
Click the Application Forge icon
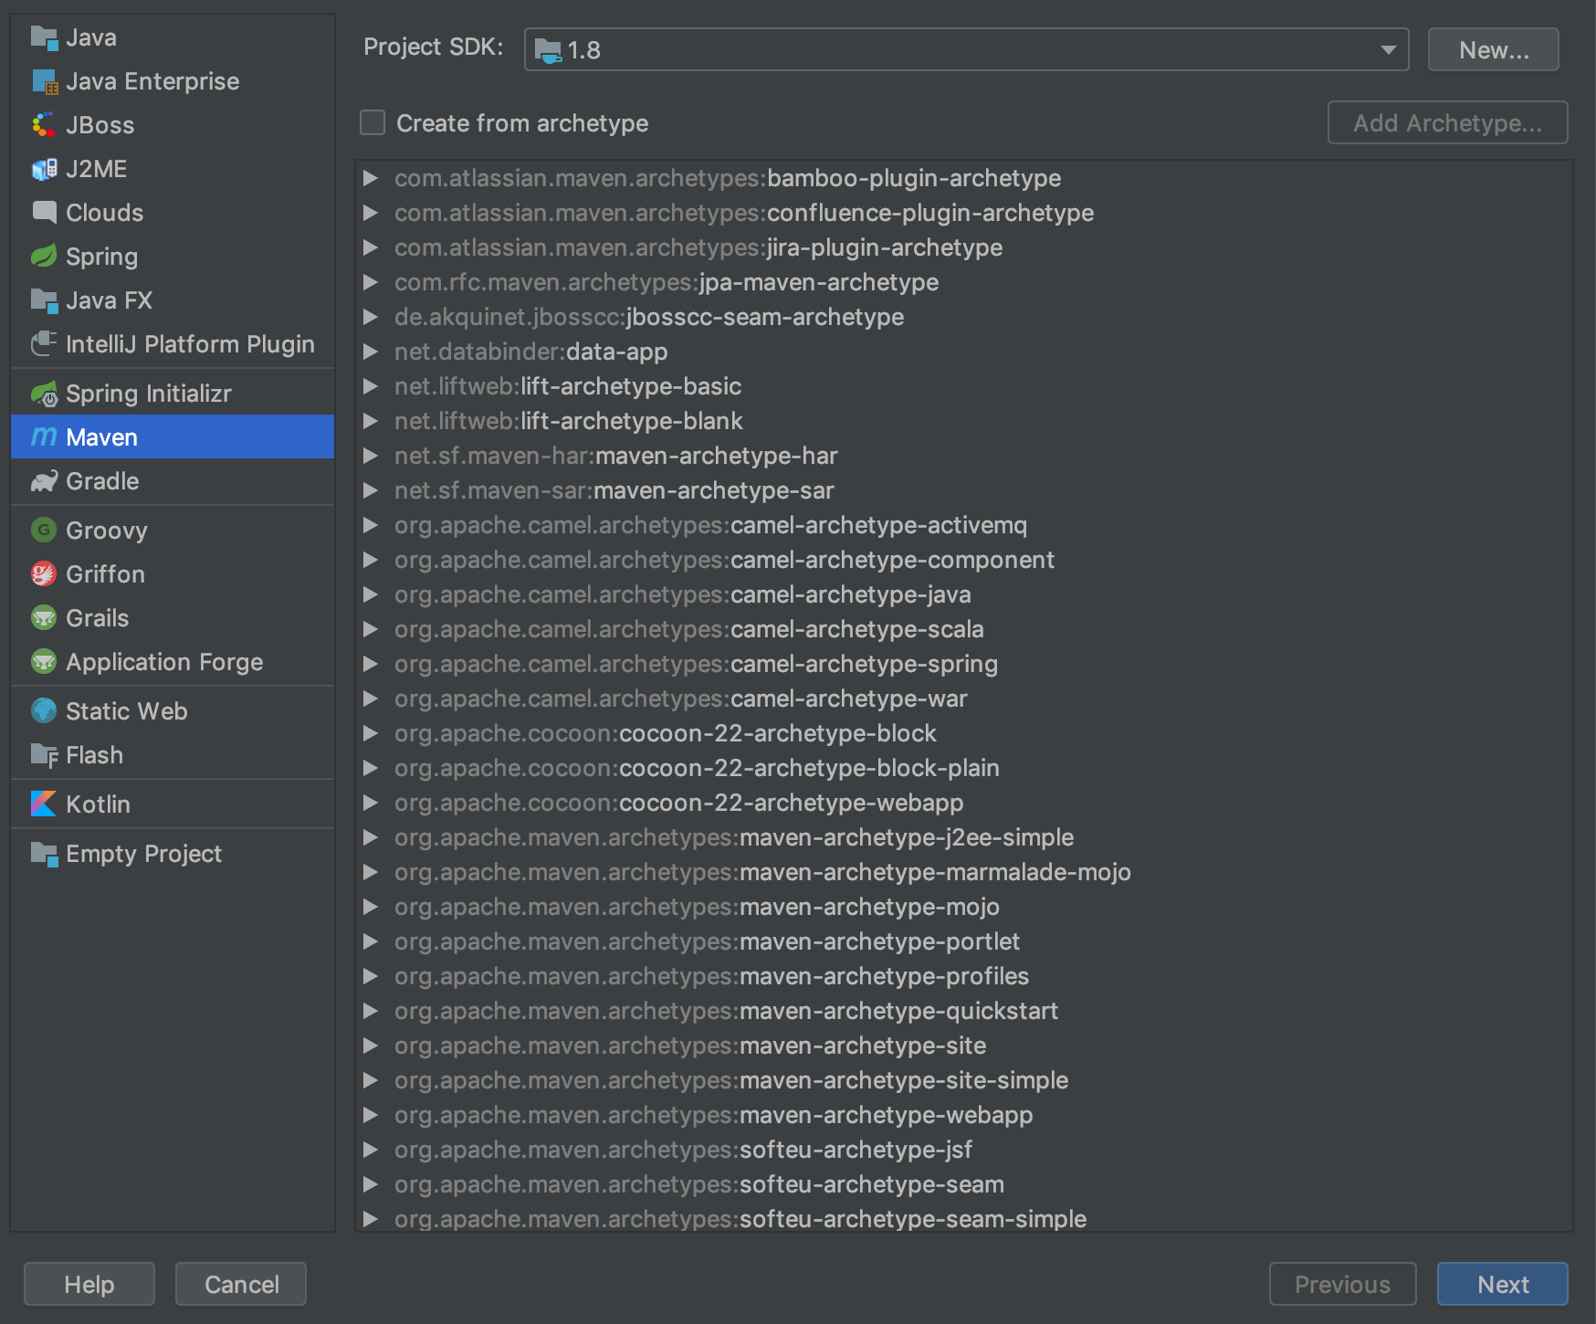(44, 662)
